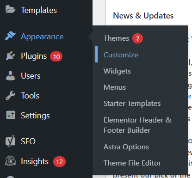Open the Appearance menu
The width and height of the screenshot is (192, 178).
pyautogui.click(x=42, y=37)
